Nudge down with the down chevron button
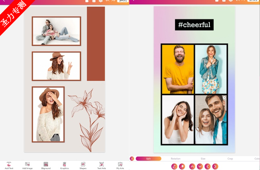The height and width of the screenshot is (170, 260). click(x=200, y=166)
